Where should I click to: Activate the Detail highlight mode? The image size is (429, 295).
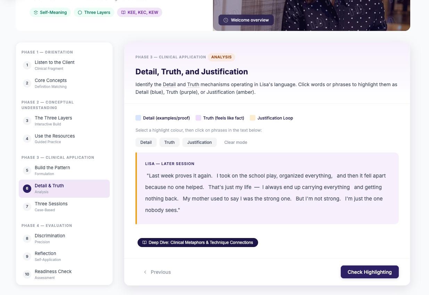click(146, 142)
